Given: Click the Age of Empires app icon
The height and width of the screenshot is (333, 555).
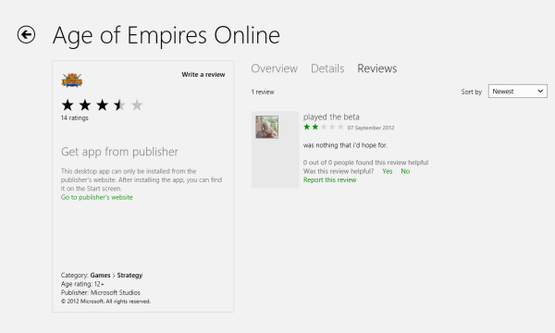Looking at the screenshot, I should coord(72,80).
